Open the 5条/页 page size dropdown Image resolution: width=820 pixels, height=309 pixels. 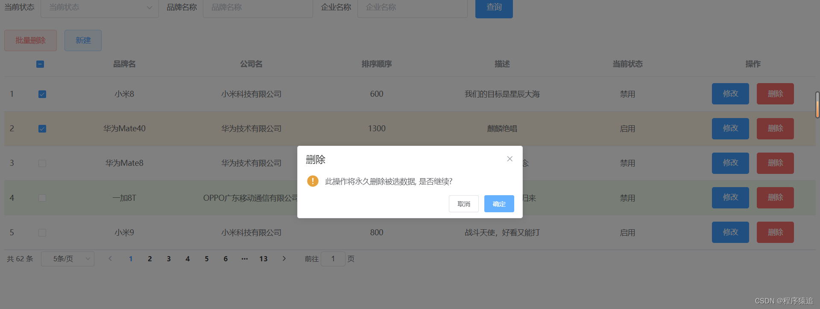pyautogui.click(x=67, y=259)
